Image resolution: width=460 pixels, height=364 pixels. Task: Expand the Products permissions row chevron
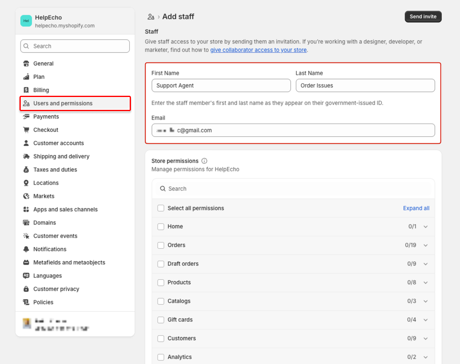[425, 283]
